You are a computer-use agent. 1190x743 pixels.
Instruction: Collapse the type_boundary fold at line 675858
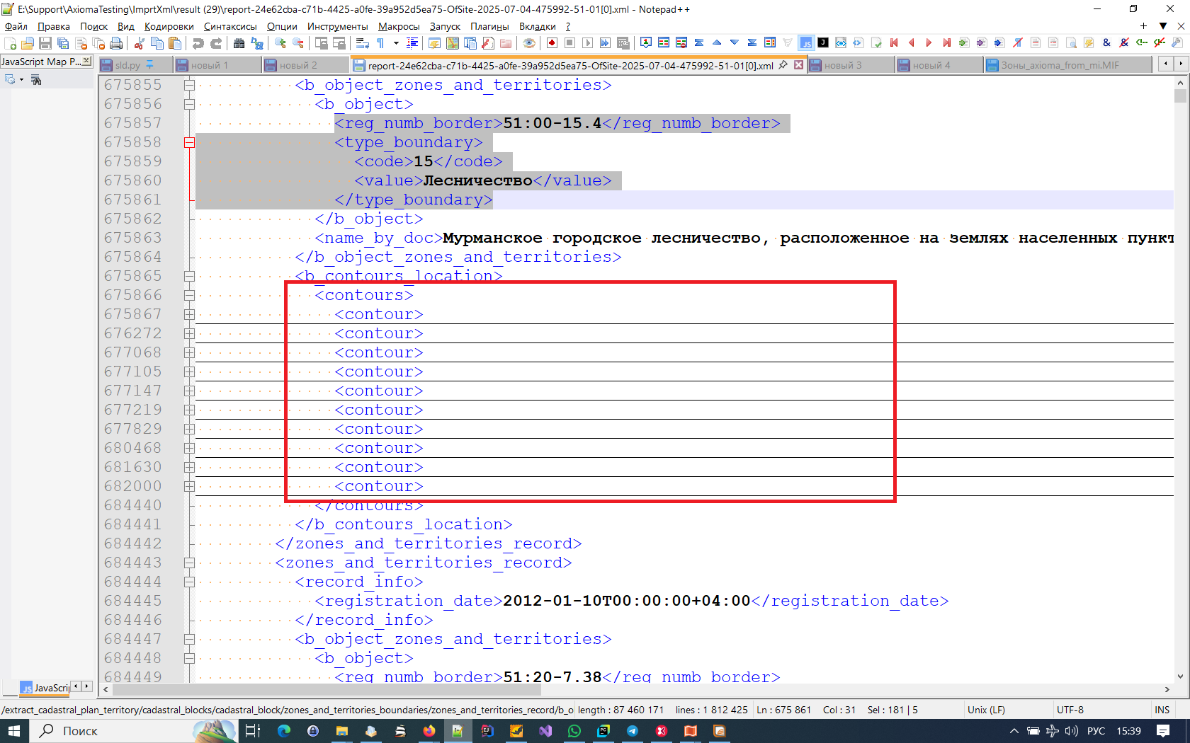coord(188,142)
